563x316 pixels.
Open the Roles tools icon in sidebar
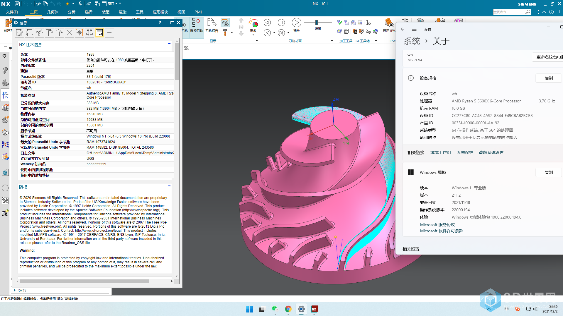(5, 201)
